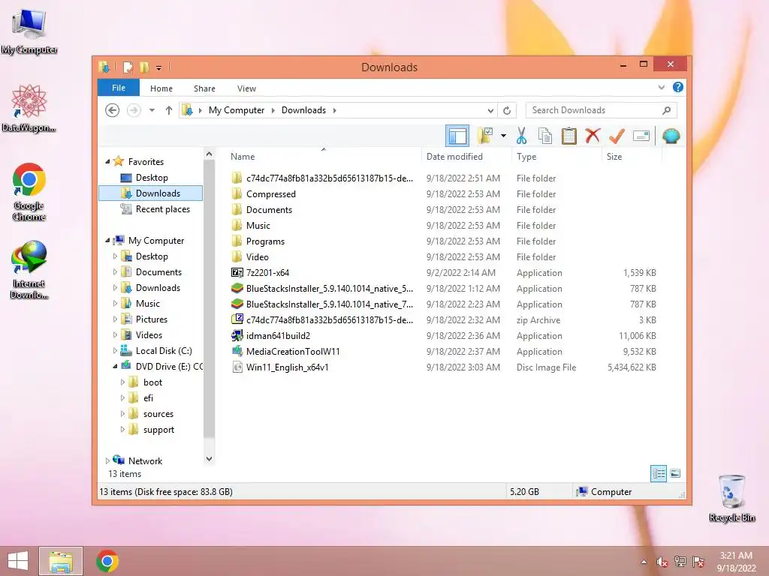Go back with the Back arrow
Viewport: 769px width, 576px height.
click(x=113, y=111)
